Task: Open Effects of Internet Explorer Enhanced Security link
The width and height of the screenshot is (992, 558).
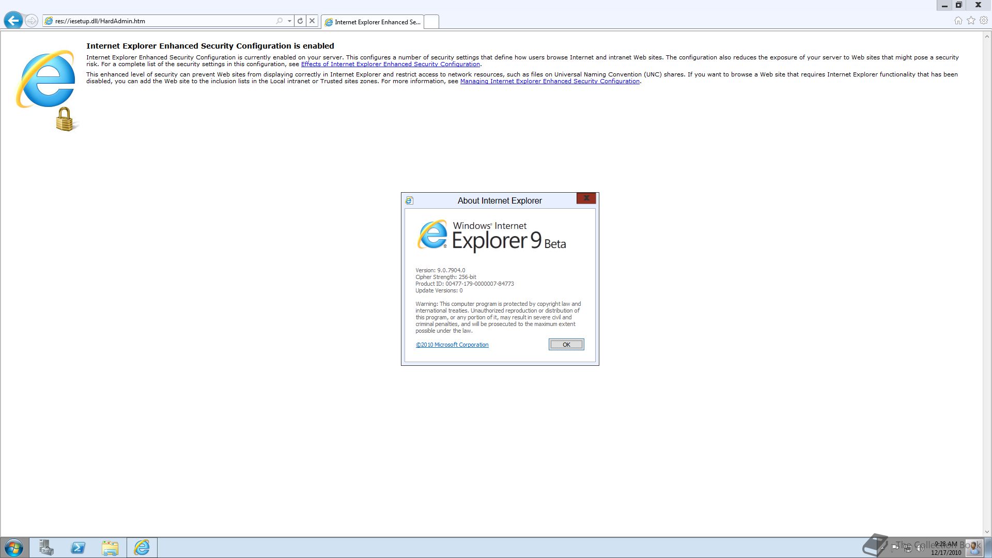Action: 390,64
